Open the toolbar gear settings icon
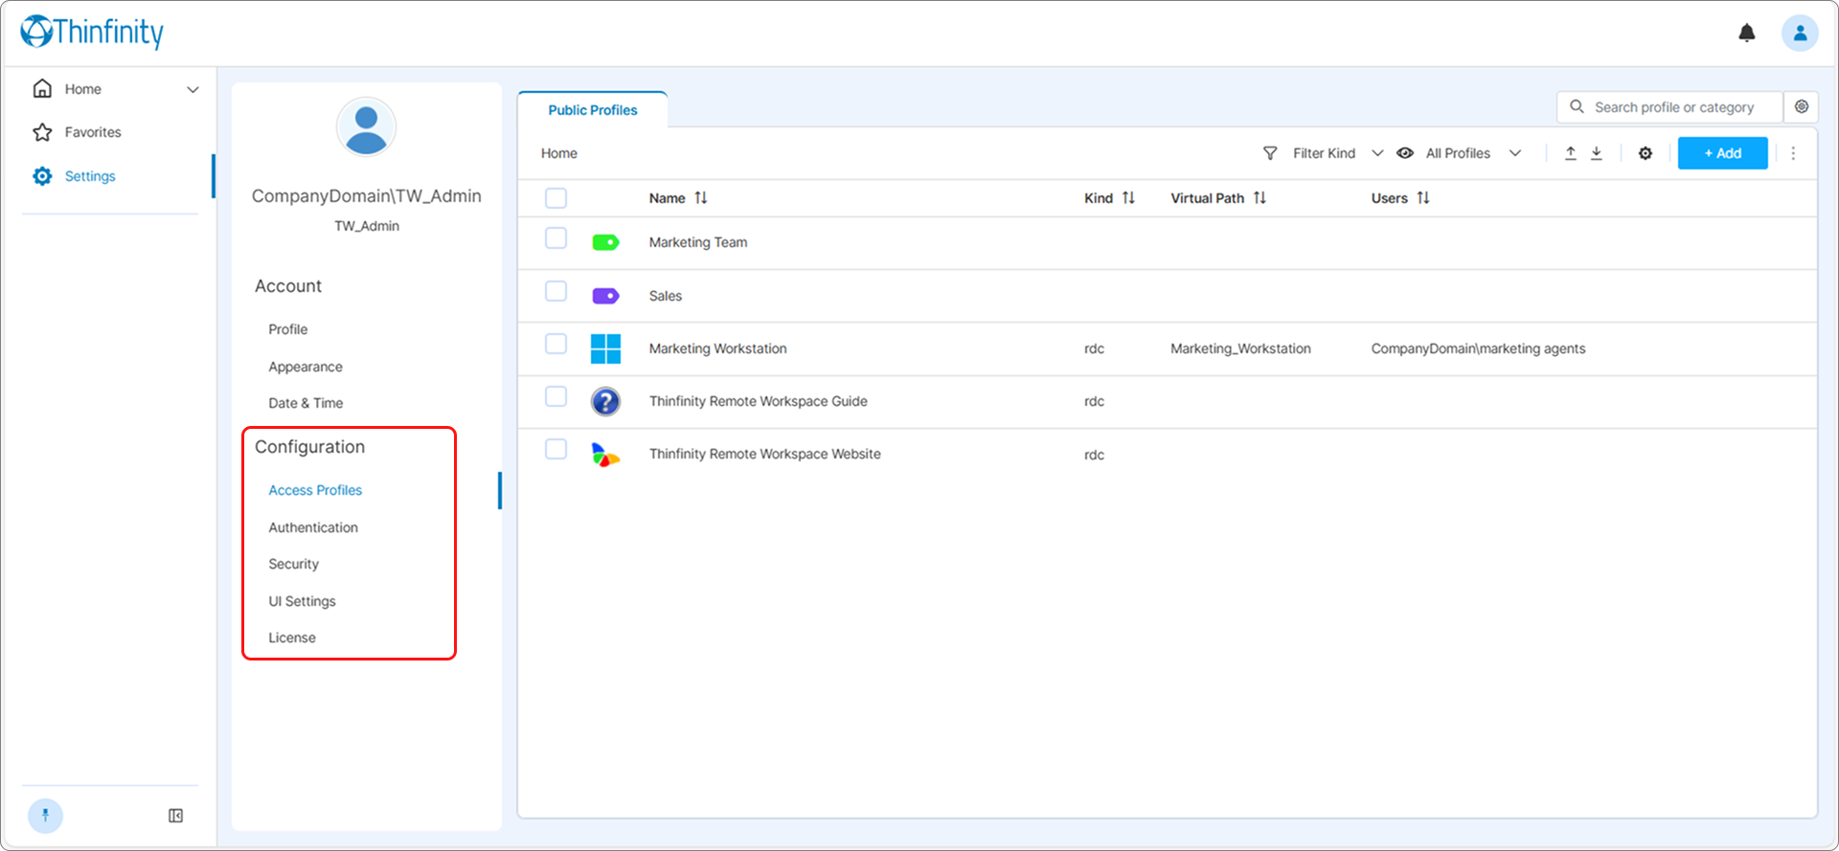Viewport: 1839px width, 851px height. coord(1646,153)
